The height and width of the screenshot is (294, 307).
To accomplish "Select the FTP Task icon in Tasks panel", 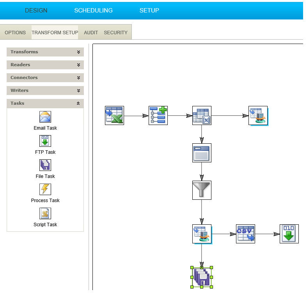I will pos(45,141).
